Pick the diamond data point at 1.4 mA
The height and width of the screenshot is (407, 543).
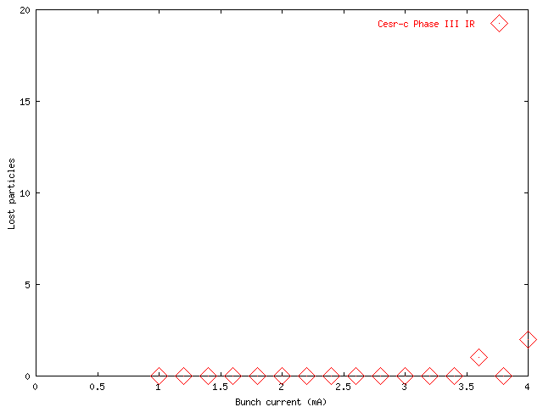[209, 376]
